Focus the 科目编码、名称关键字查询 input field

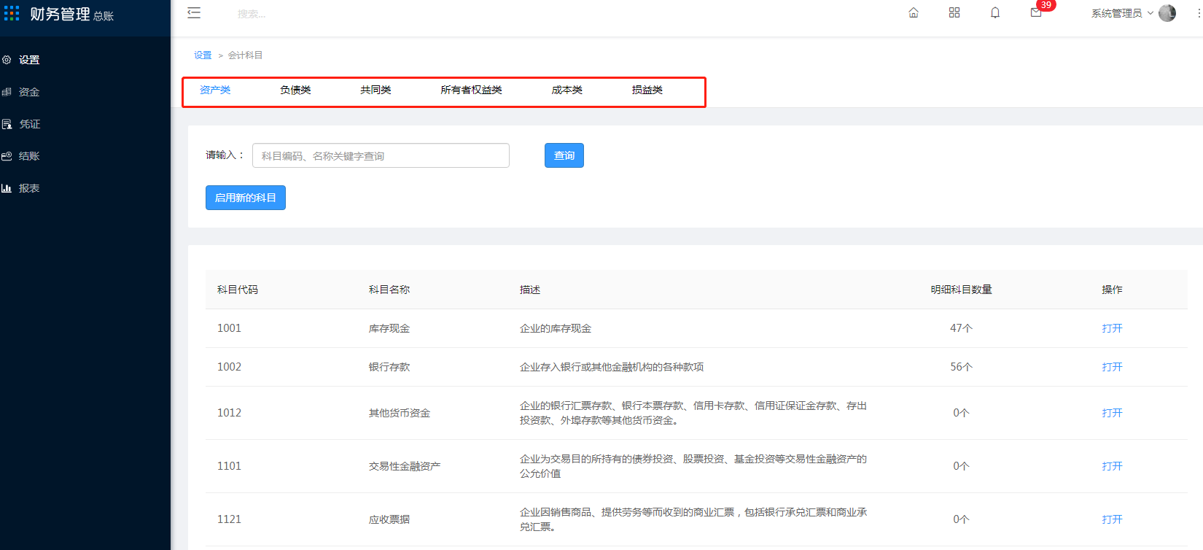click(x=381, y=155)
